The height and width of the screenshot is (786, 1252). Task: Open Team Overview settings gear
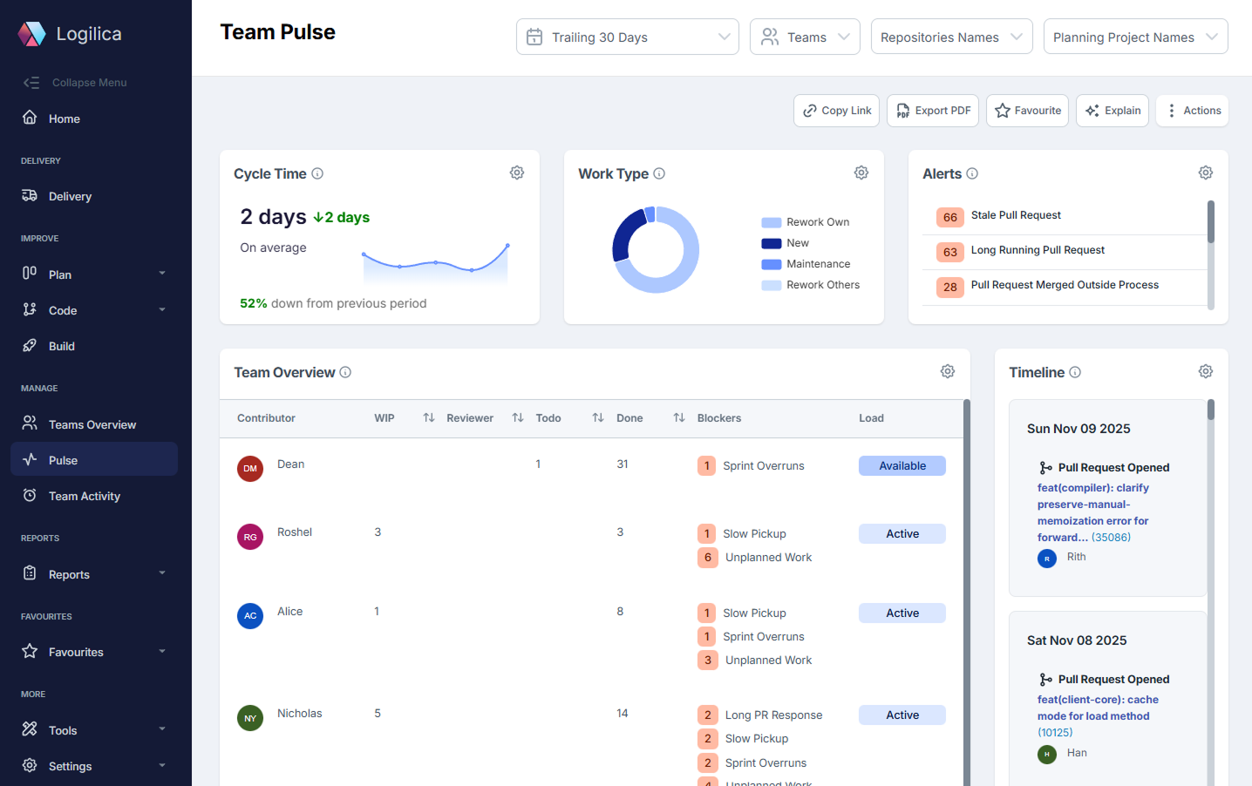[x=948, y=371]
